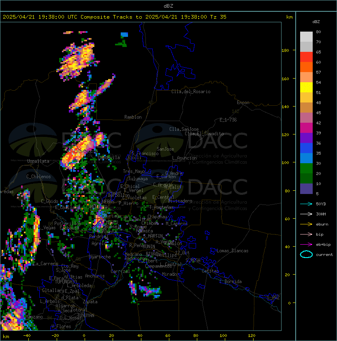
Task: Click the yellow eburn arrow in legend
Action: (x=306, y=224)
